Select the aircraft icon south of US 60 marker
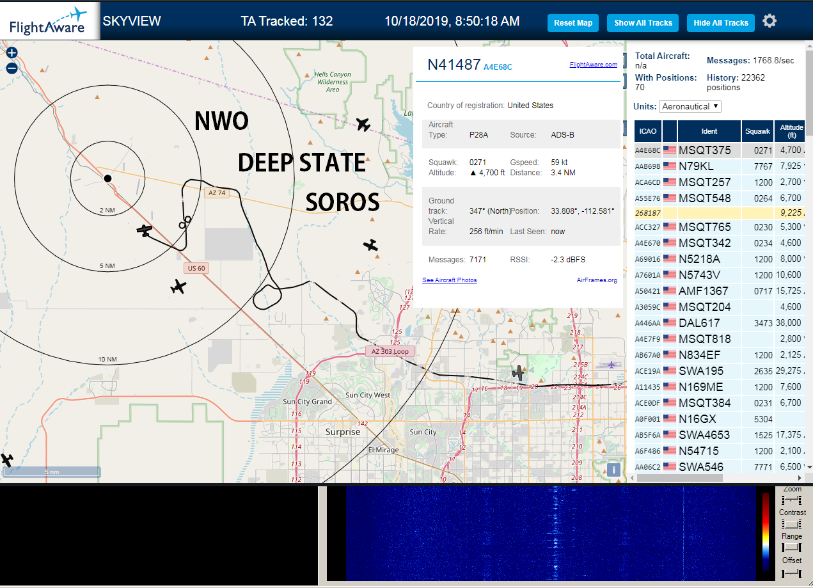Screen dimensions: 813x588 [178, 287]
